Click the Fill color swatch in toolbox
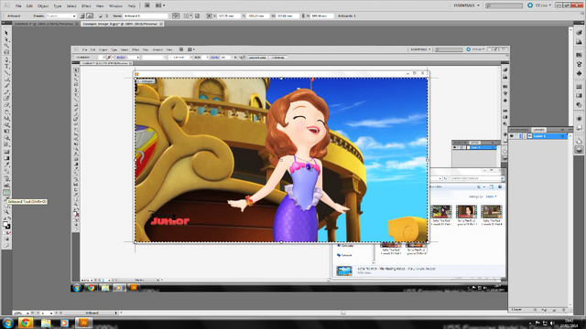 [x=5, y=224]
